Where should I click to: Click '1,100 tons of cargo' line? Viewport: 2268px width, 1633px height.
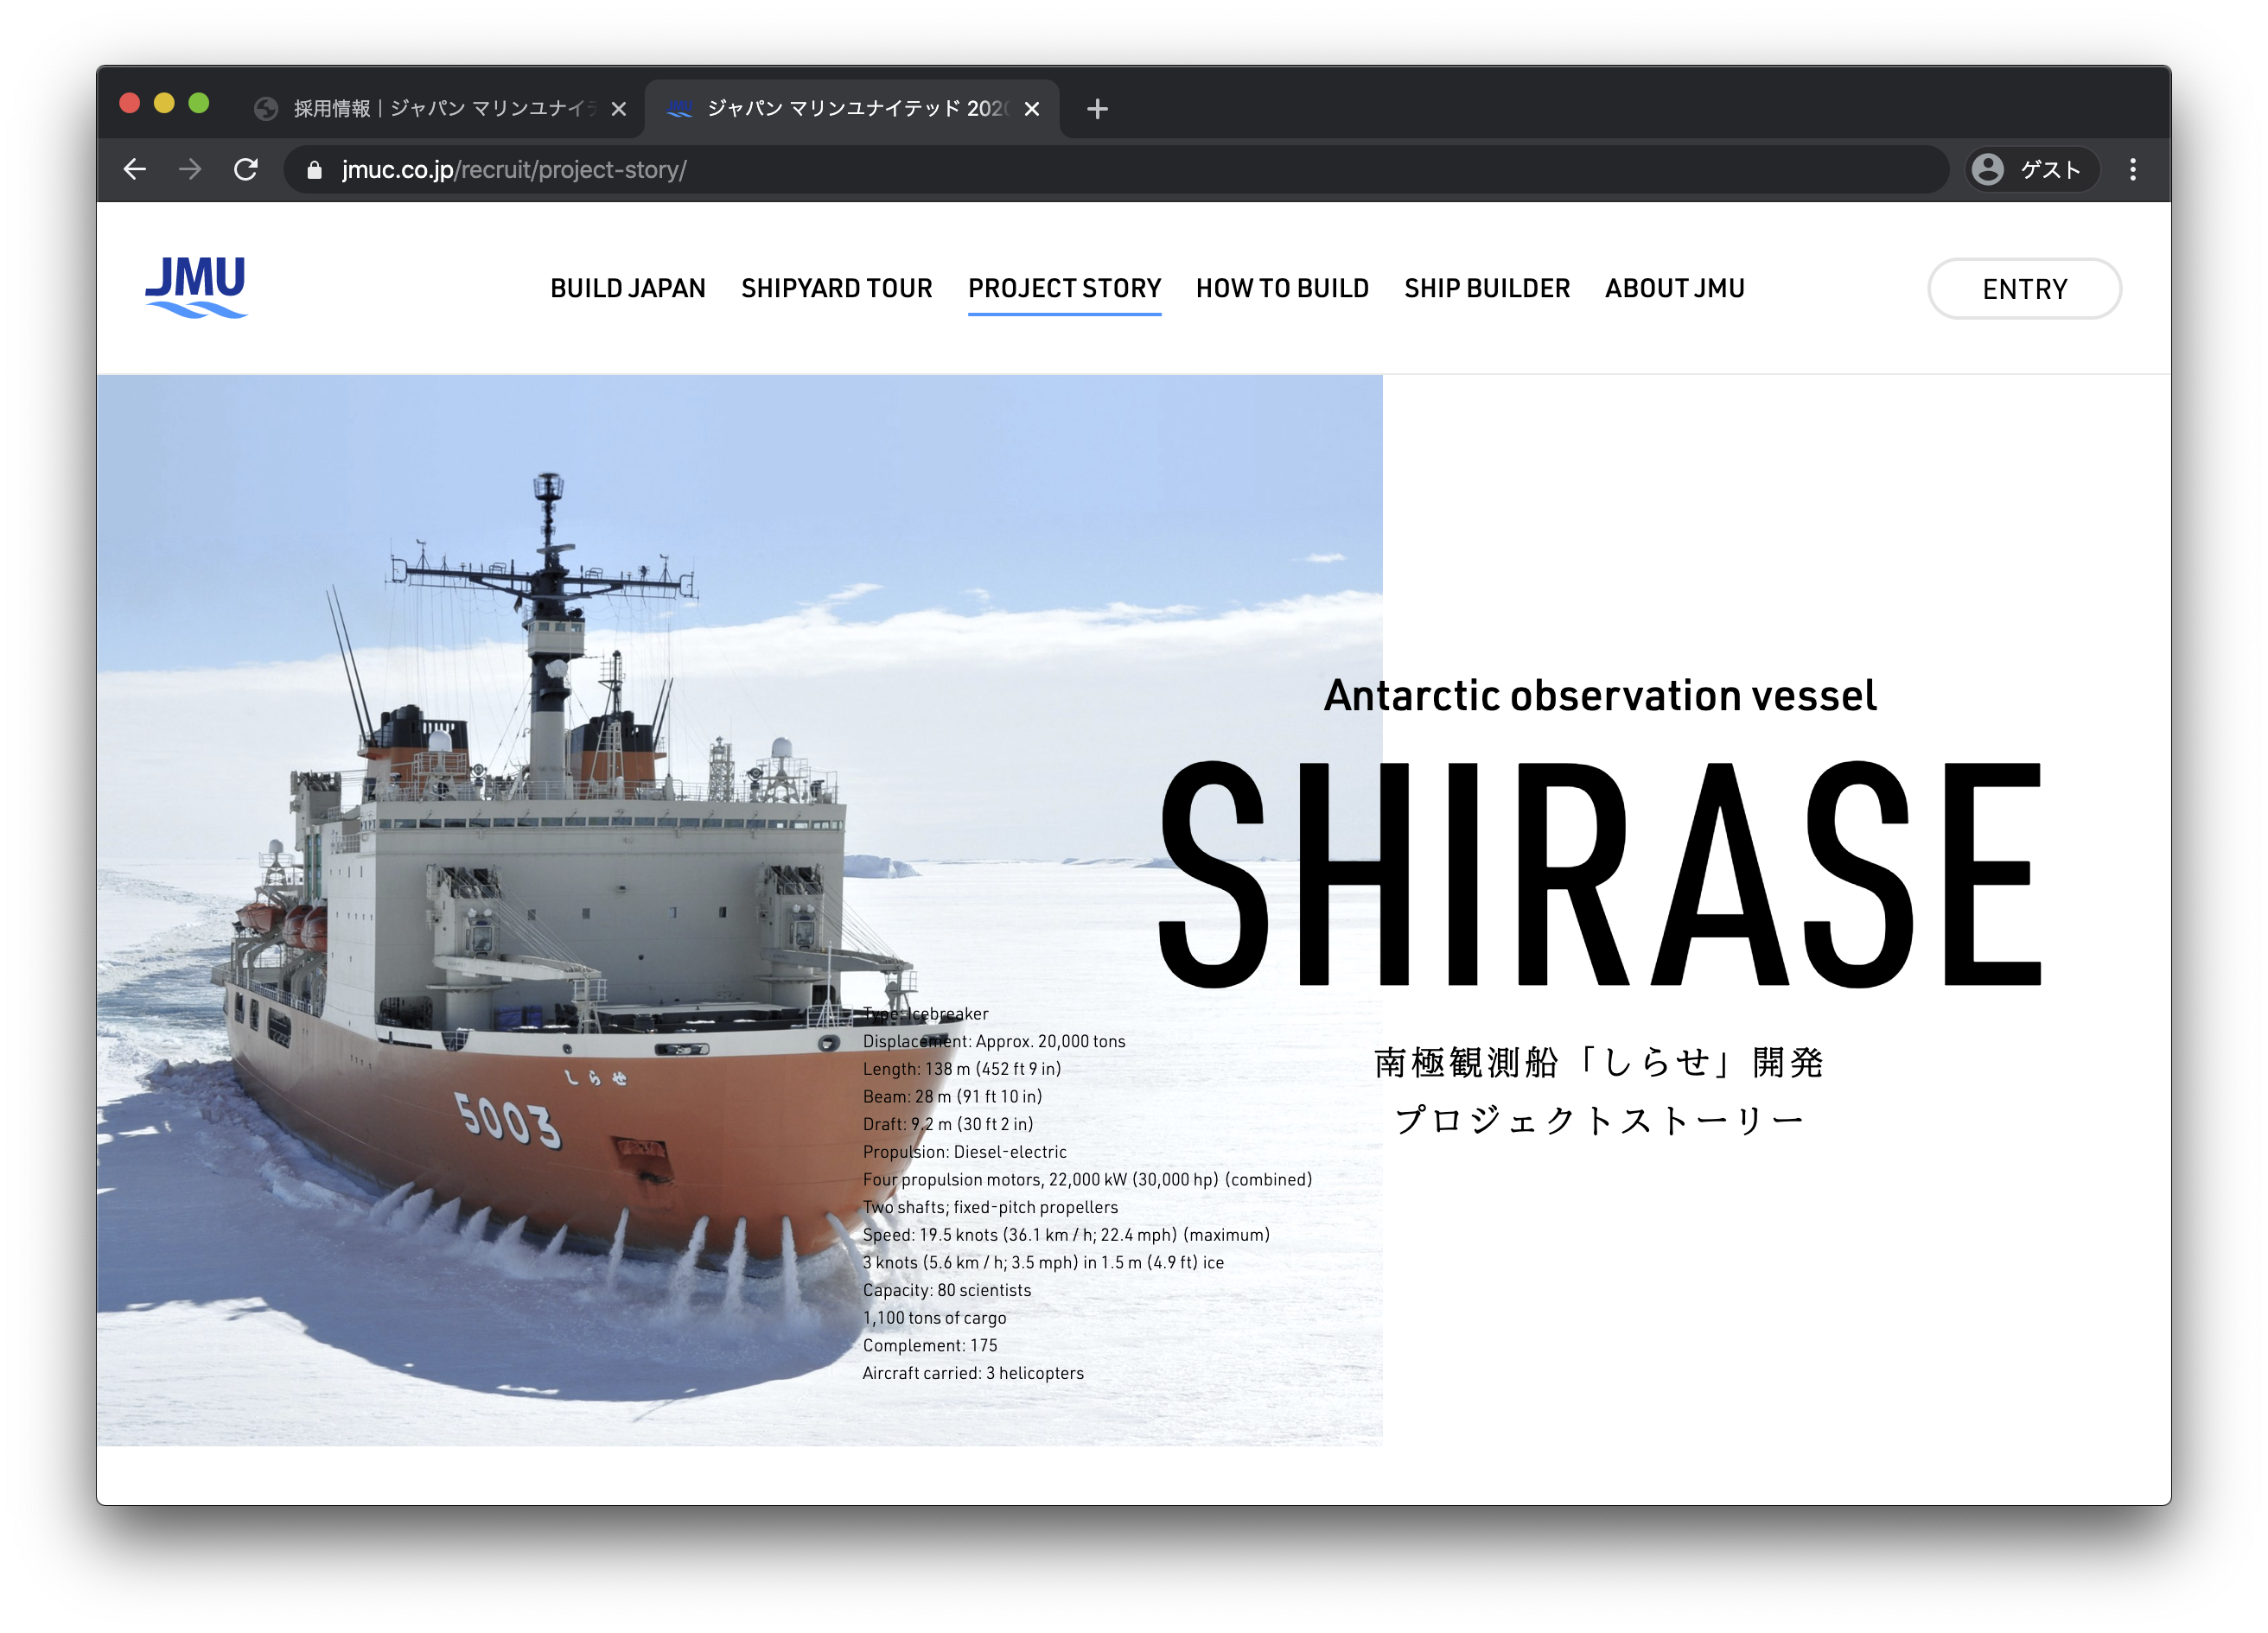click(935, 1318)
